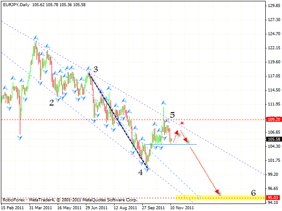This screenshot has height=211, width=282.
Task: Click wave label 6 above the yellow zone
Action: tap(253, 193)
